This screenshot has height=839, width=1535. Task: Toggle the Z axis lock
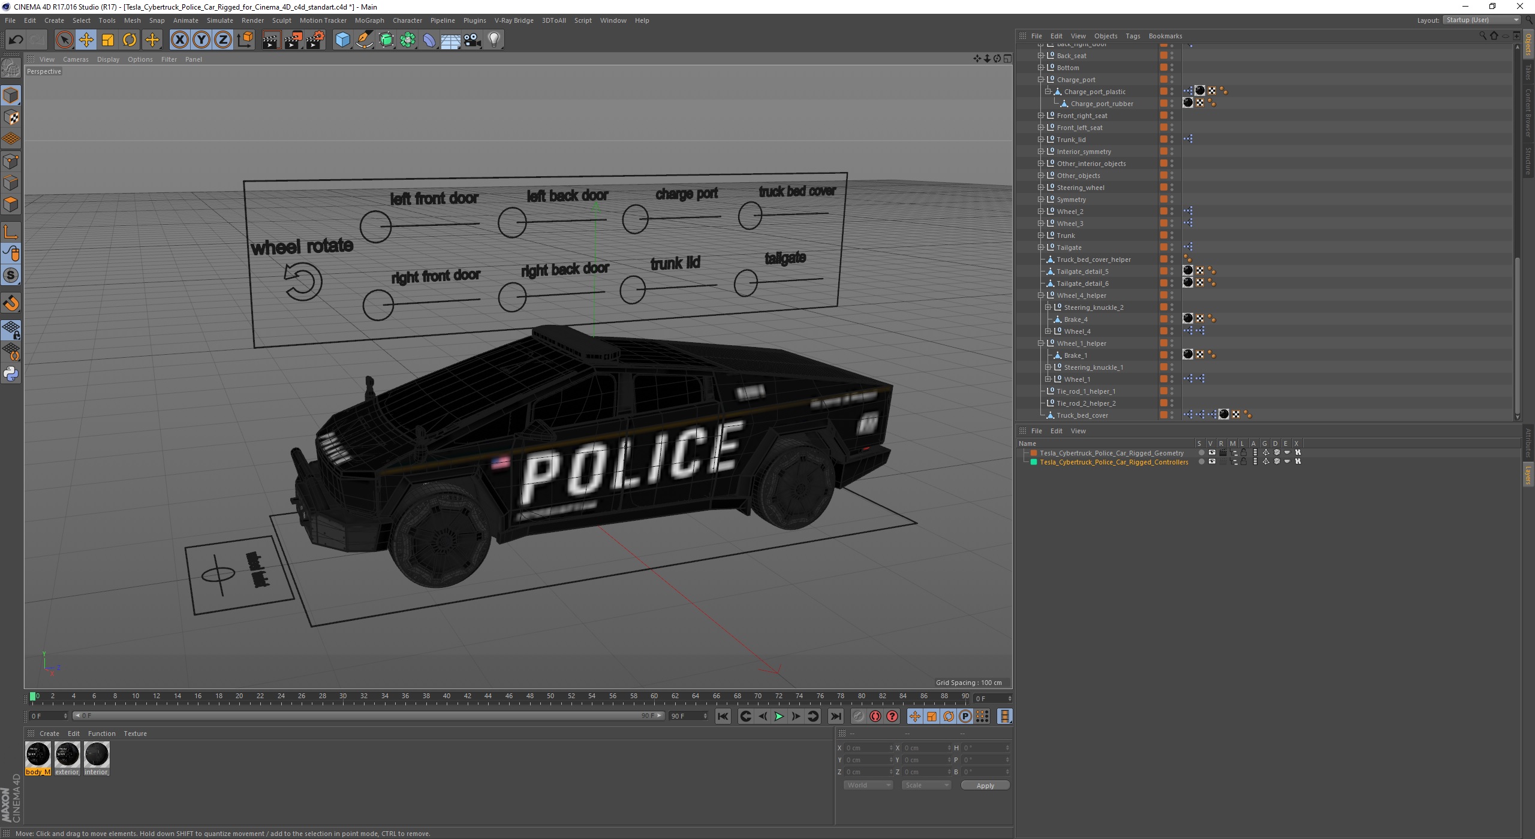point(223,40)
